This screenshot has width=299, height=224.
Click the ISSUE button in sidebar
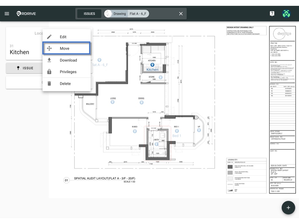25,68
